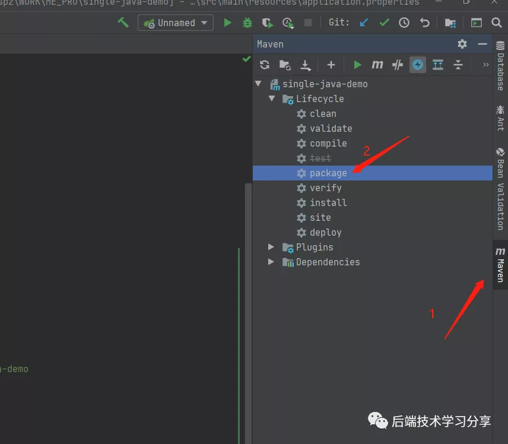
Task: Add Maven project with plus icon
Action: 331,65
